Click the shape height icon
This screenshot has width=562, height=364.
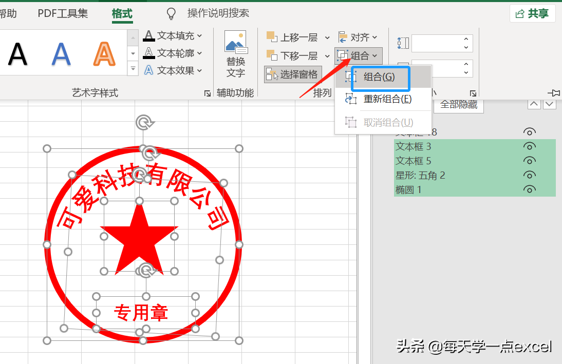tap(403, 43)
